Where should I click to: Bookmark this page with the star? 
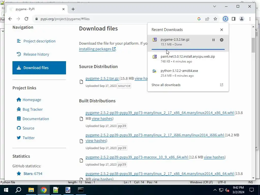click(x=215, y=19)
